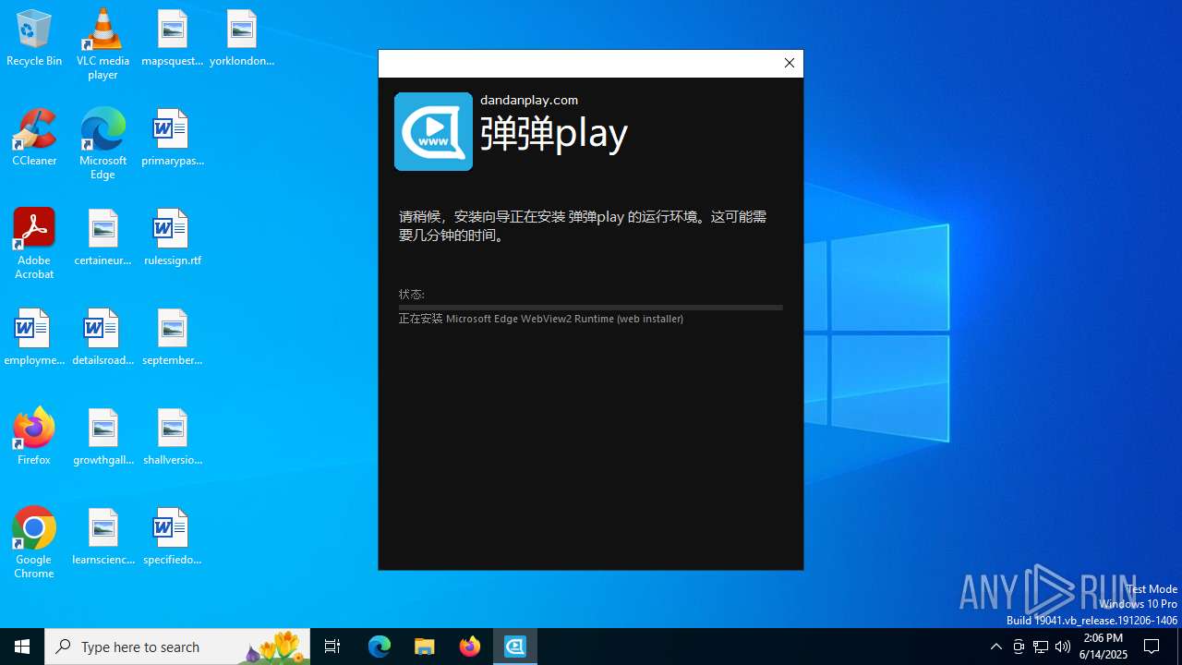Select the certaineur image file
This screenshot has height=665, width=1182.
click(103, 238)
